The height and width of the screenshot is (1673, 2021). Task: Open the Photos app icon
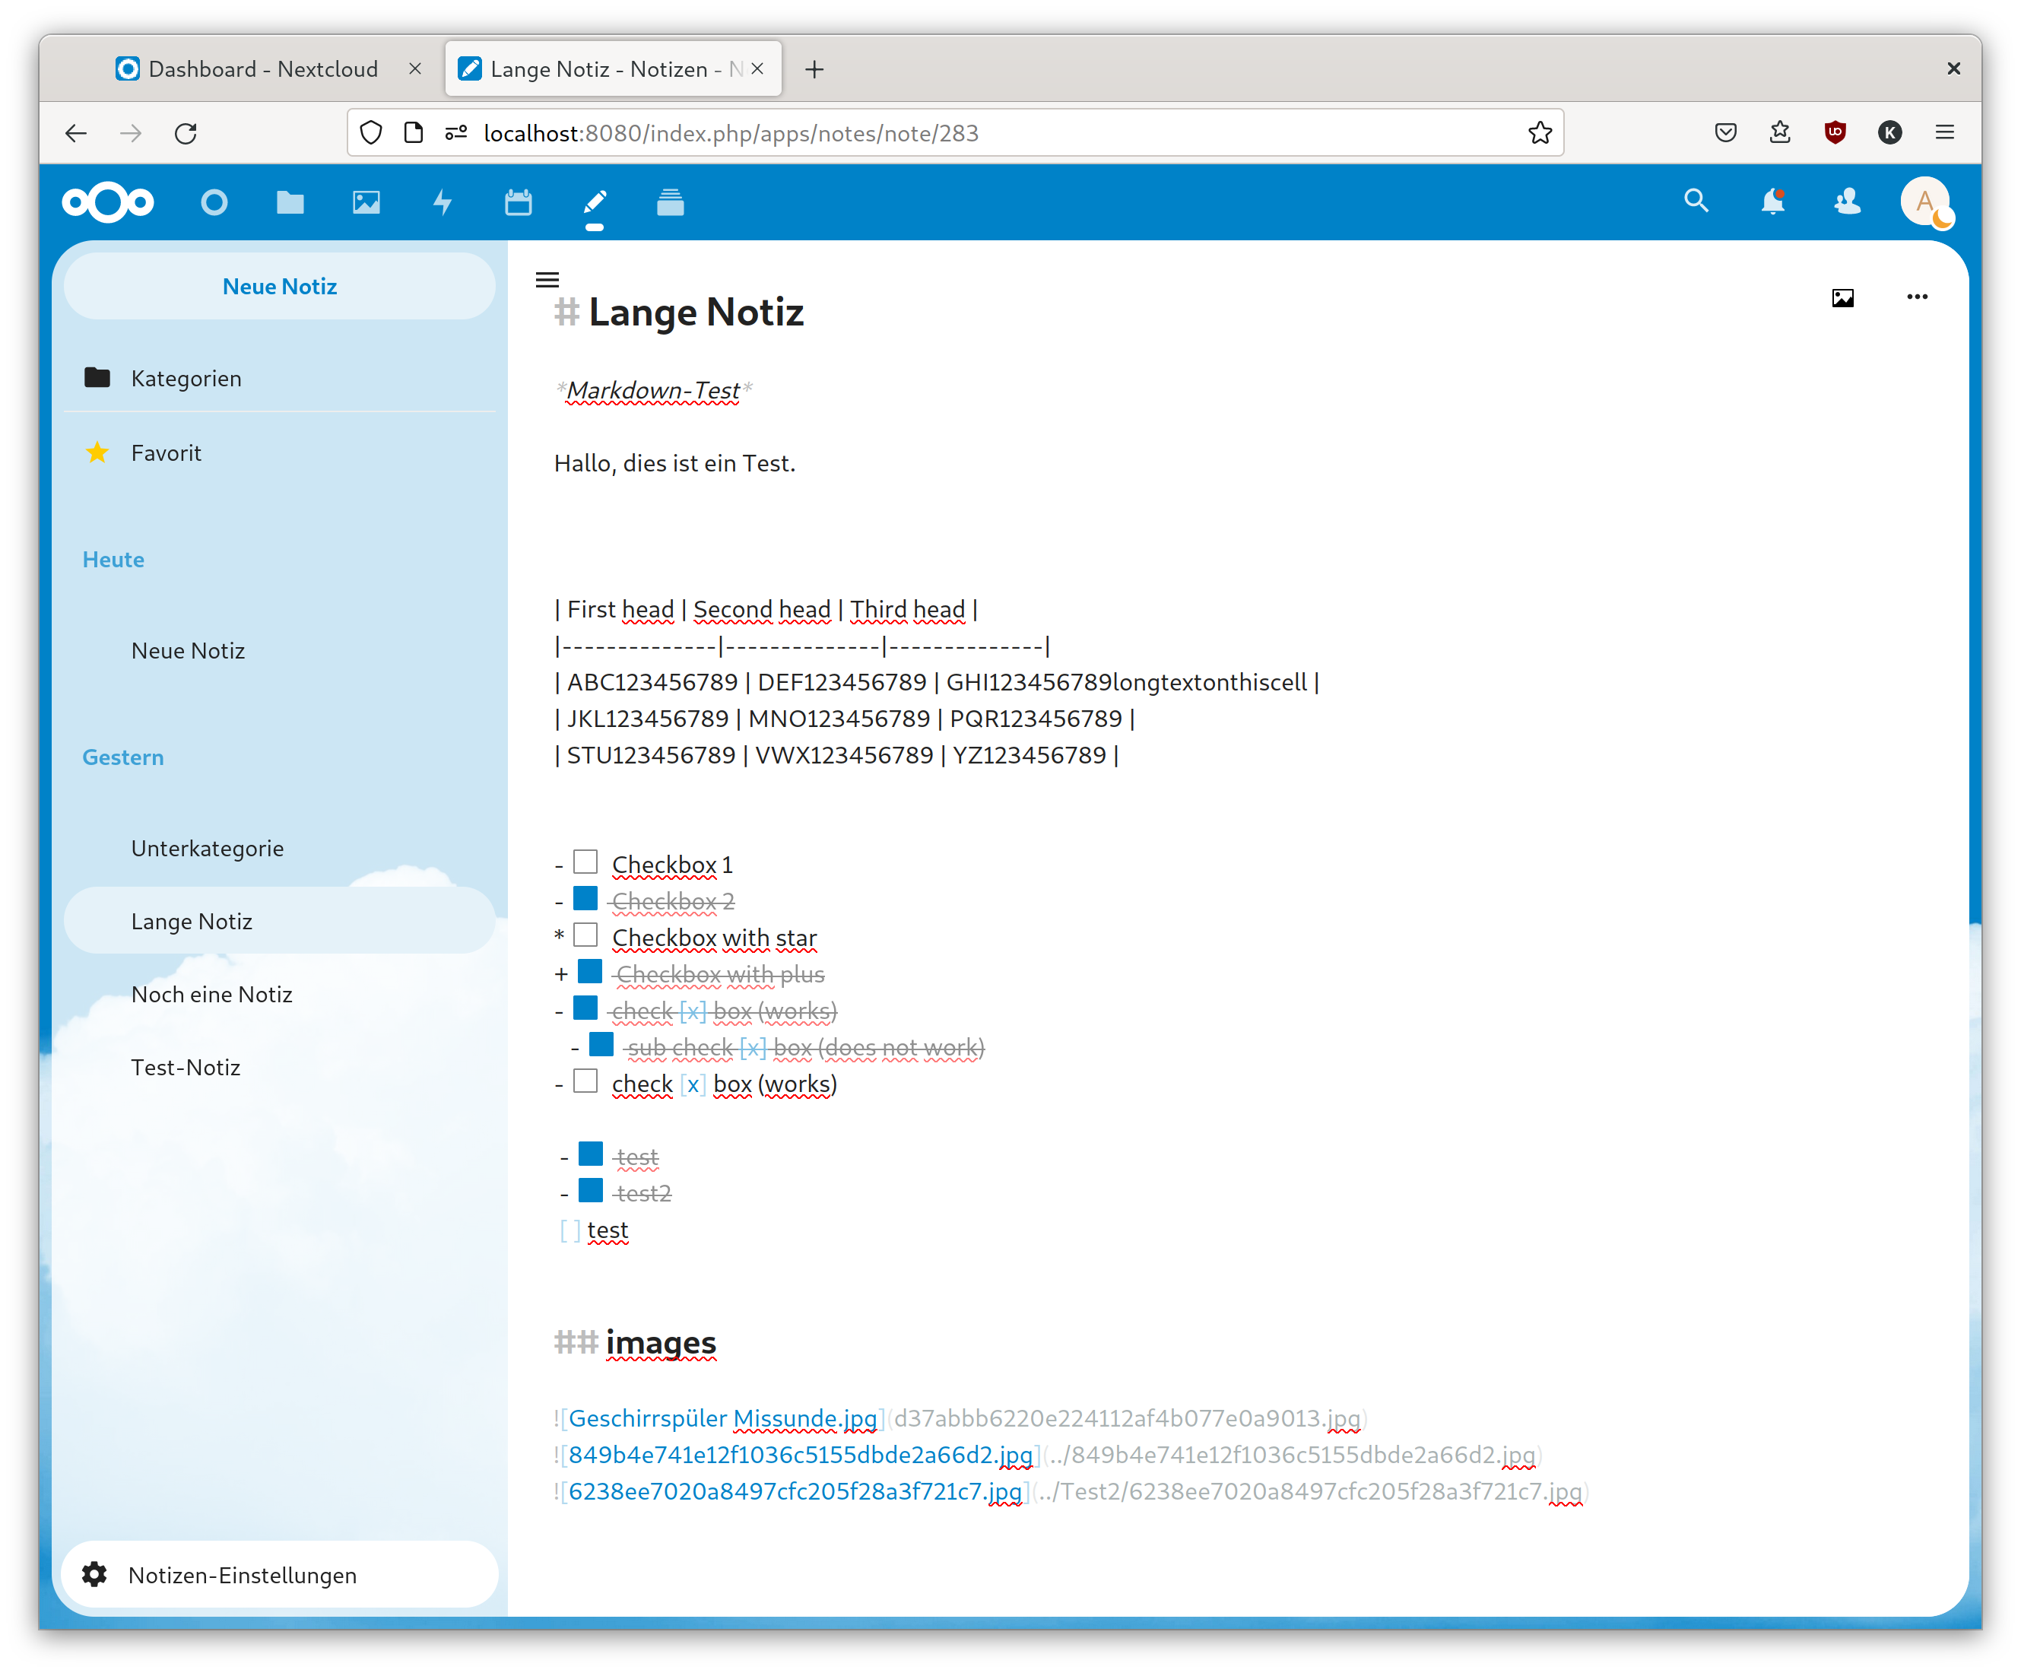tap(366, 202)
